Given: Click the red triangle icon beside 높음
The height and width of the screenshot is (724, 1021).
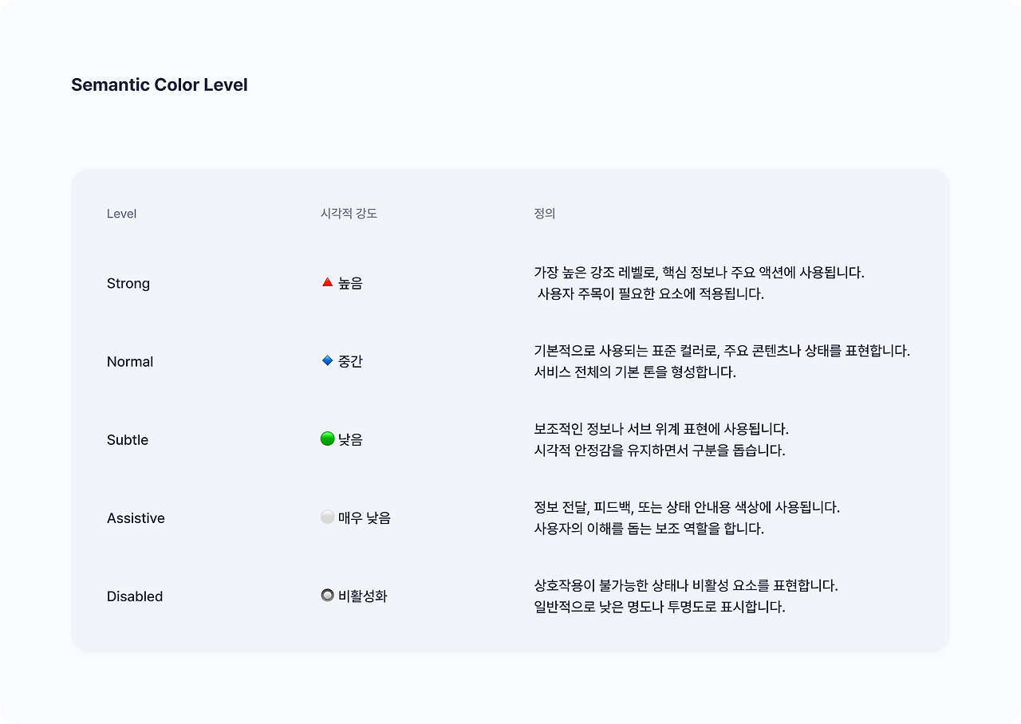Looking at the screenshot, I should (x=327, y=282).
